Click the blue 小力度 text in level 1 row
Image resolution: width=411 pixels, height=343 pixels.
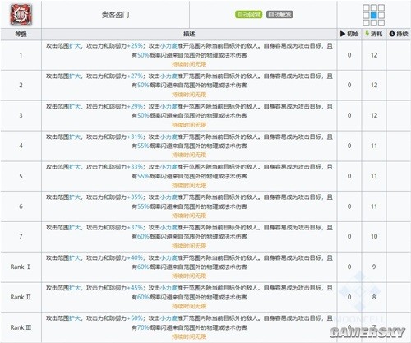(x=169, y=46)
